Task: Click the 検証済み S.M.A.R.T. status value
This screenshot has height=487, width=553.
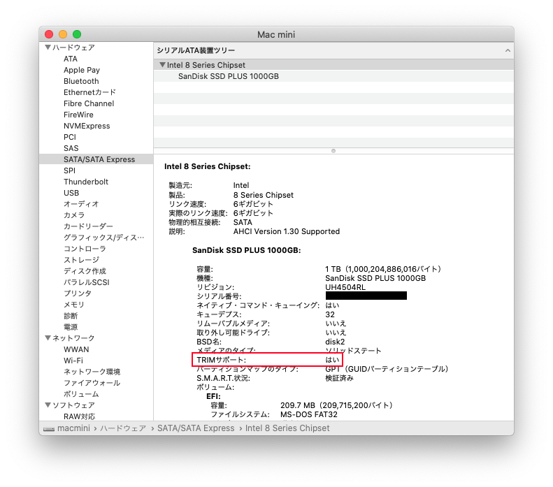Action: tap(339, 378)
